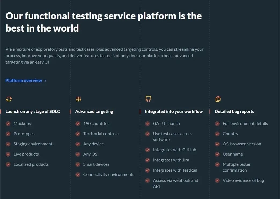280x199 pixels.
Task: Click the Launch on any stage of SDLC heading
Action: (x=33, y=112)
